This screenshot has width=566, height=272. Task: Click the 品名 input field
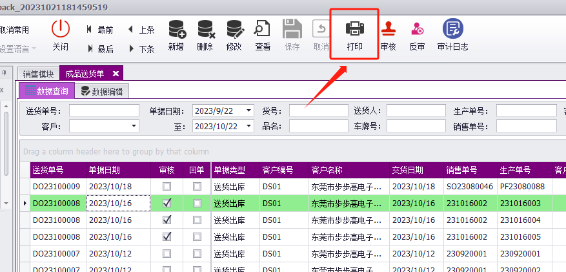(319, 126)
